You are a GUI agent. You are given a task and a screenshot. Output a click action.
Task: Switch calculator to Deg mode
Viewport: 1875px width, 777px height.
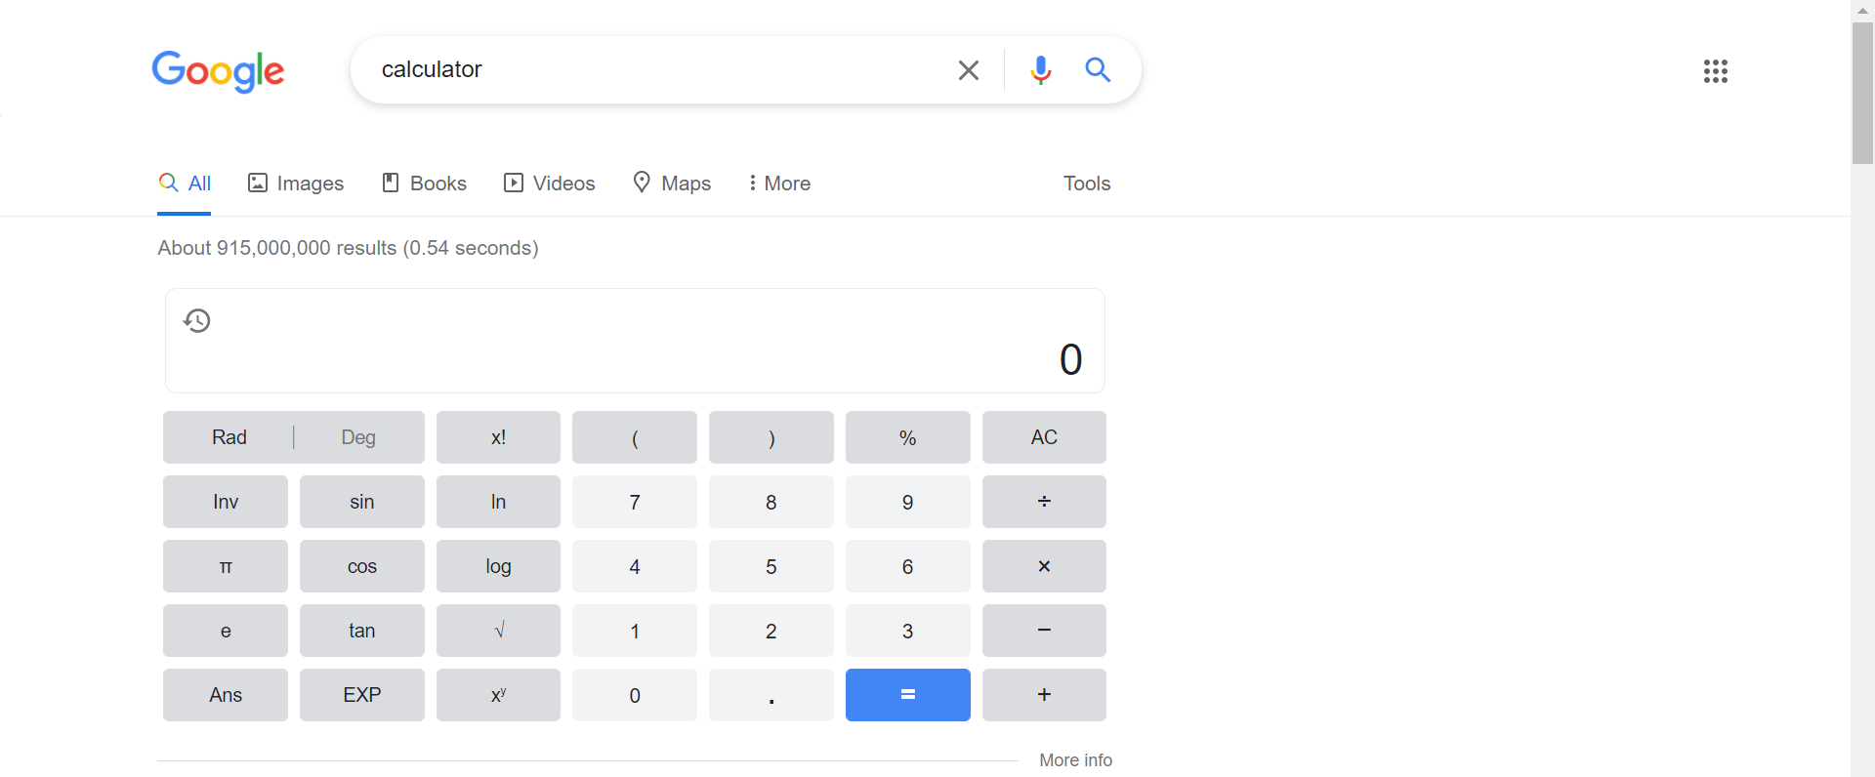pos(358,437)
